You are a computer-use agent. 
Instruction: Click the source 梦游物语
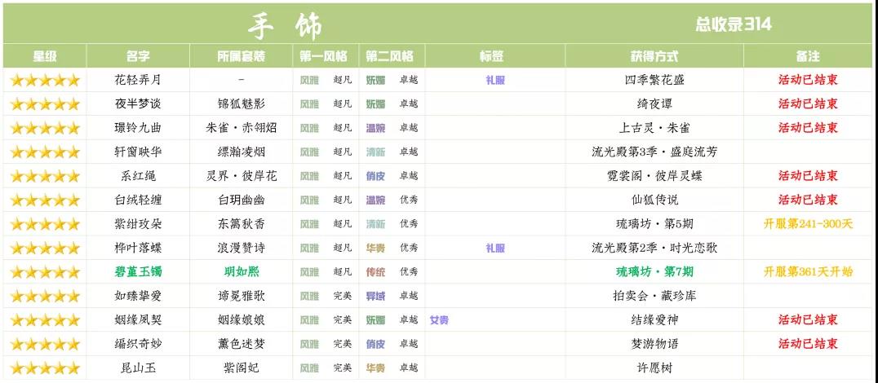click(x=654, y=345)
